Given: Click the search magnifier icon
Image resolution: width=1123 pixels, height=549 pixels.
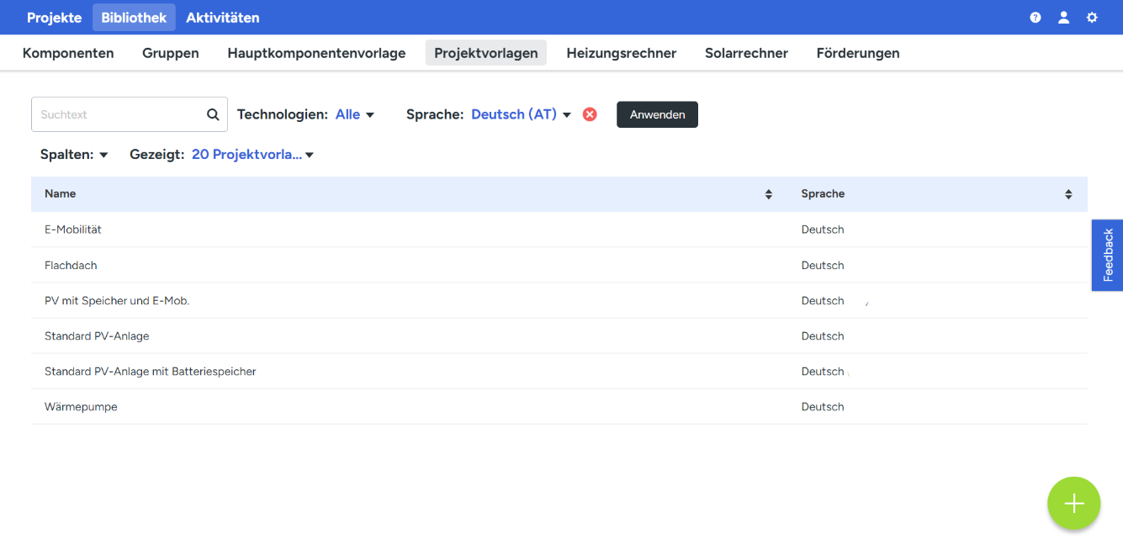Looking at the screenshot, I should pos(213,115).
